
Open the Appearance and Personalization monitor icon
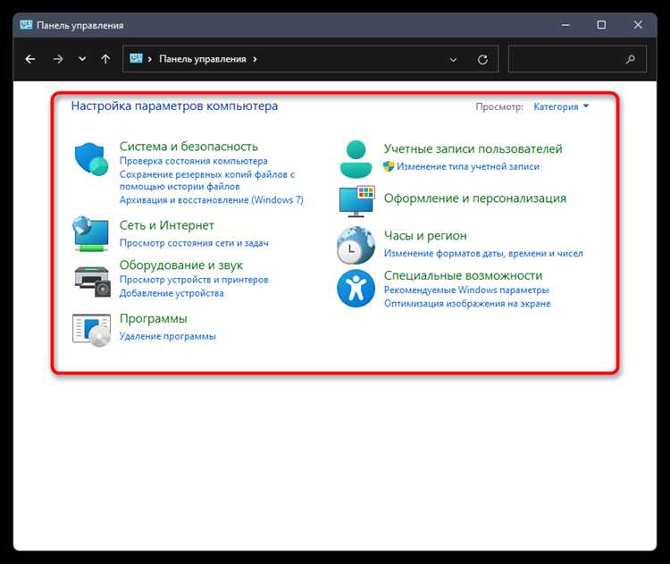[x=356, y=201]
